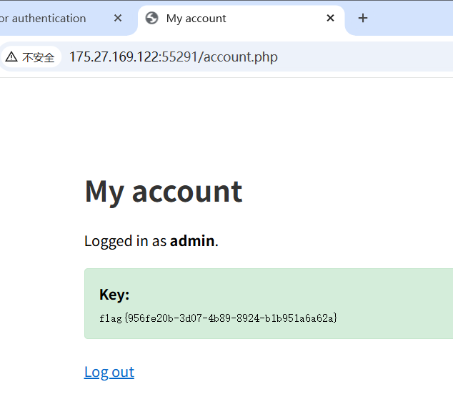
Task: Click the Logged in as text
Action: 126,241
